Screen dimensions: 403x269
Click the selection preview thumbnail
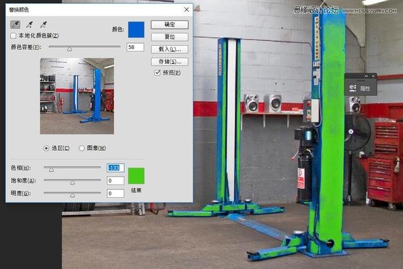(x=77, y=96)
